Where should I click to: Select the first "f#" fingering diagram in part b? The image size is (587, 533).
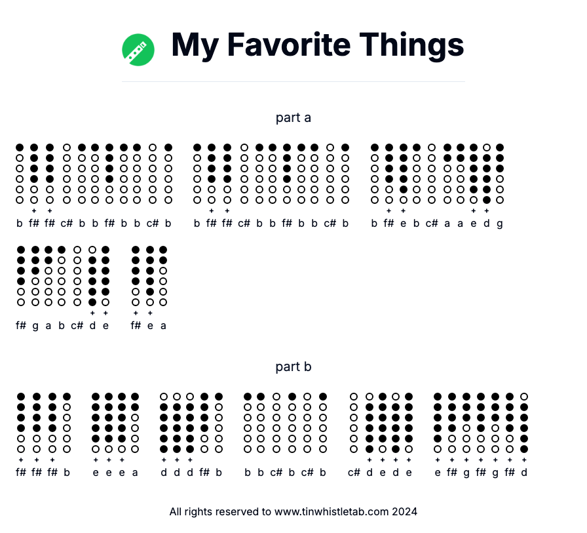(x=21, y=423)
